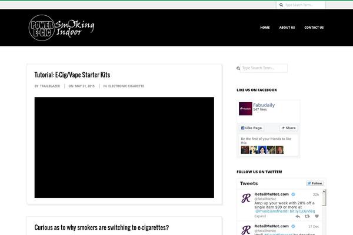Click the 17 Dec tweet timestamp
This screenshot has width=353, height=235.
pos(314,226)
